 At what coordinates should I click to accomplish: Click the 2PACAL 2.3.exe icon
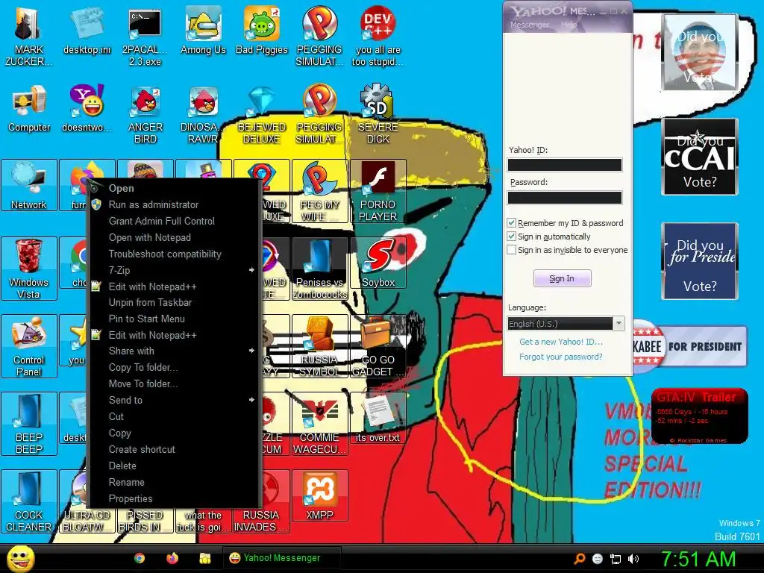(x=145, y=37)
